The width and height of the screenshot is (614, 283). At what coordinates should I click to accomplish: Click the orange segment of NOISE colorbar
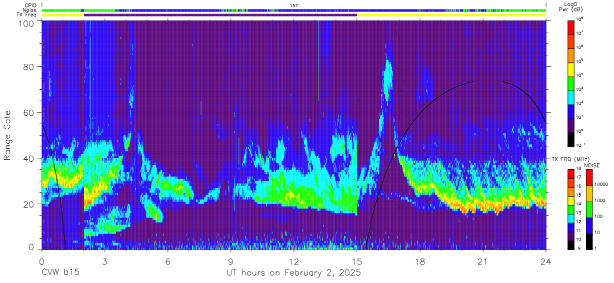point(589,194)
